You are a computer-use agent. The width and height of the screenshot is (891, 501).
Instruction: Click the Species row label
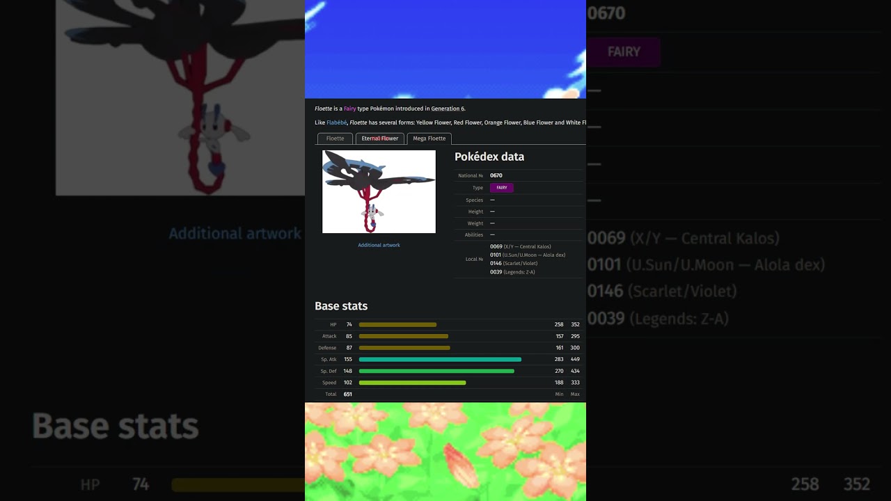tap(475, 200)
